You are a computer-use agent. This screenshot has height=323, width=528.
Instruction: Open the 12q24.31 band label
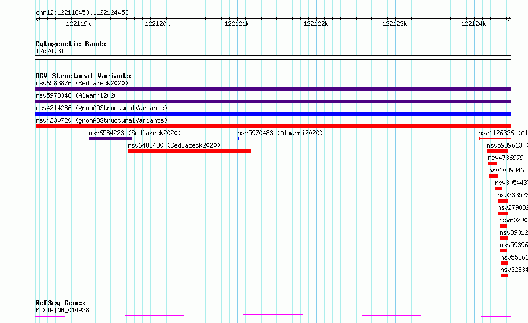tap(50, 51)
